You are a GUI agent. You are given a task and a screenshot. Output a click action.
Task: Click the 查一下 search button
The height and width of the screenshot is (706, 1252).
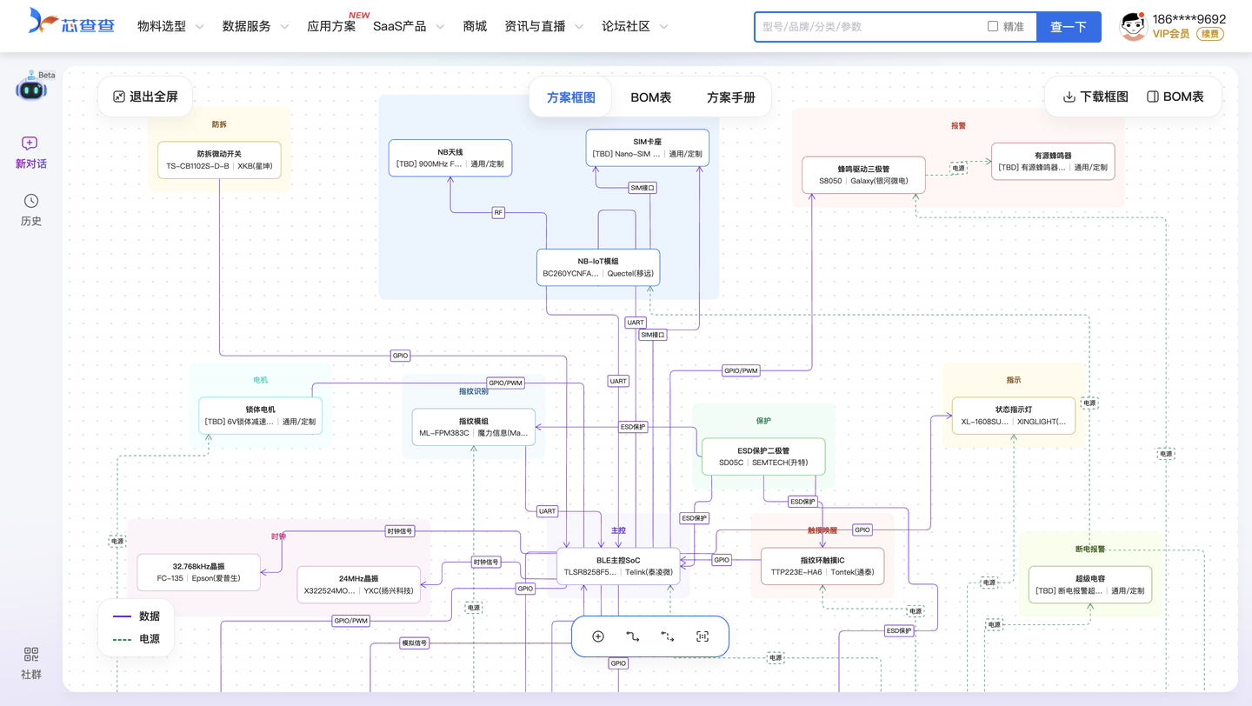pyautogui.click(x=1069, y=27)
